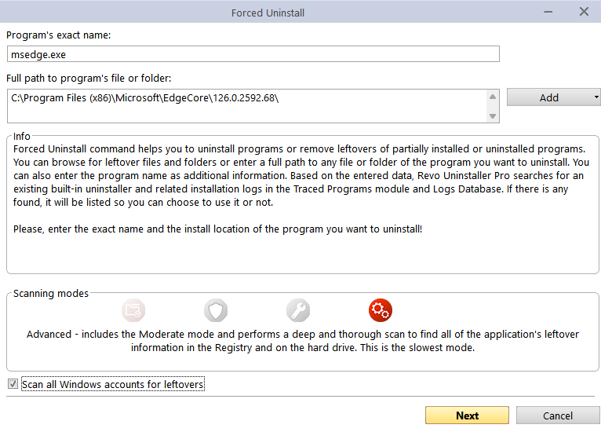This screenshot has width=601, height=432.
Task: Close the Forced Uninstall dialog
Action: 584,12
